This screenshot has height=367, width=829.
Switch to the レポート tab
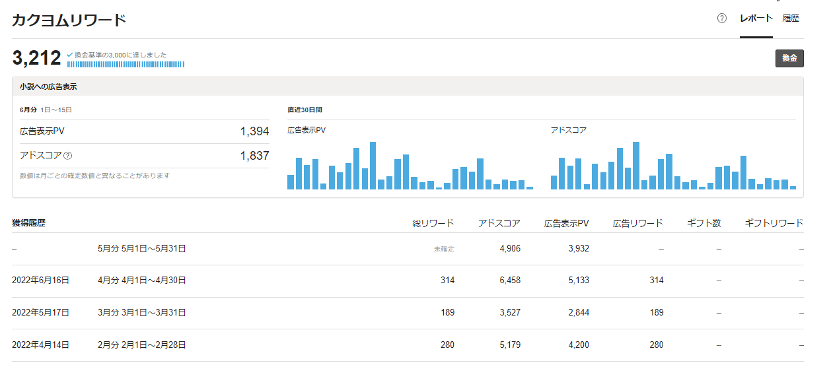tap(756, 18)
